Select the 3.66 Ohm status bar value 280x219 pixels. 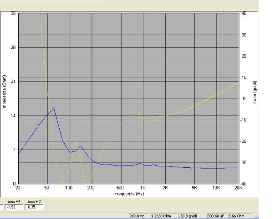pos(240,216)
